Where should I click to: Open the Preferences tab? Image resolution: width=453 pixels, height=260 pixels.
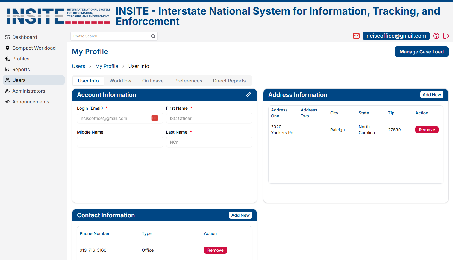tap(188, 81)
